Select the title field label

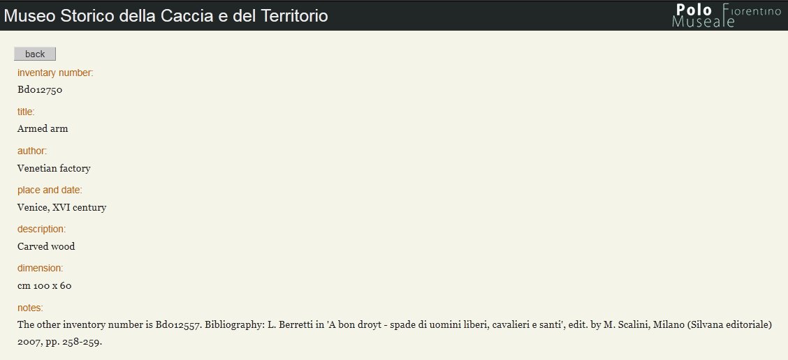26,112
